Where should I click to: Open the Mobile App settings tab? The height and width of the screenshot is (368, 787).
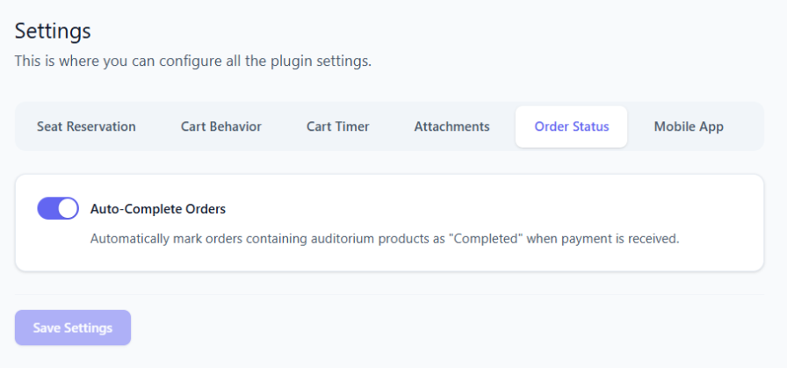click(689, 126)
